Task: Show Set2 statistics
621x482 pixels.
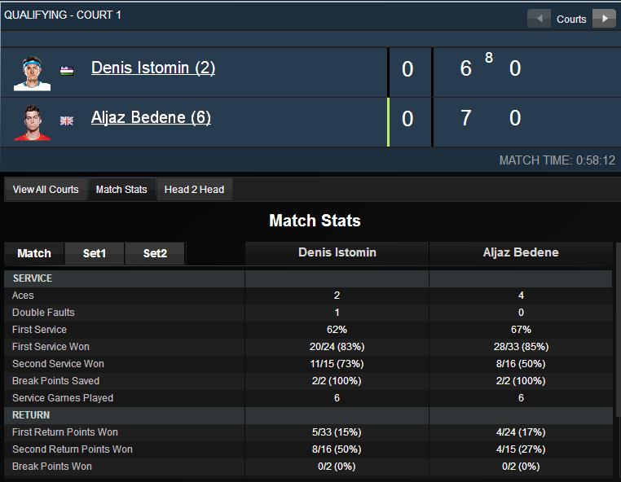Action: point(155,253)
